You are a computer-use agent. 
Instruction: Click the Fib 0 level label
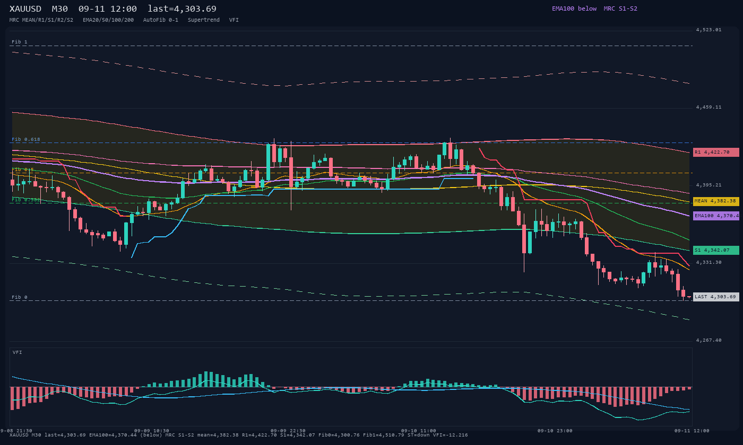click(20, 297)
